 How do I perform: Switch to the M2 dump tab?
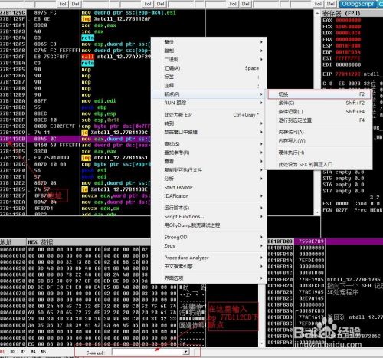12,352
